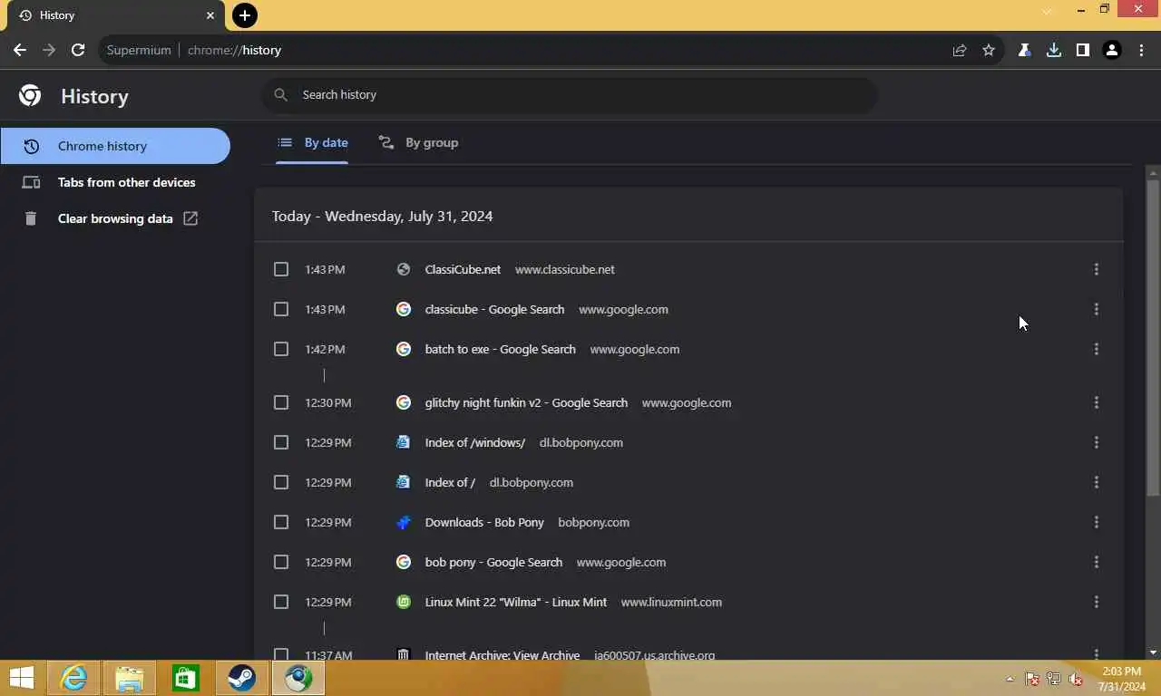Open Clear browsing data
This screenshot has width=1161, height=696.
coord(115,218)
